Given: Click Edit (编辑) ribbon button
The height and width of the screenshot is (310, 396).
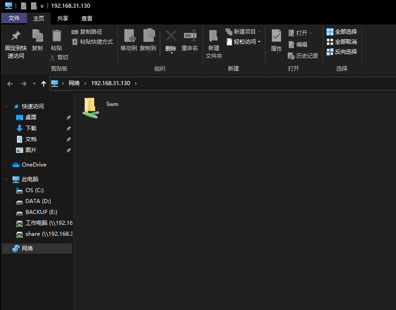Looking at the screenshot, I should 298,45.
